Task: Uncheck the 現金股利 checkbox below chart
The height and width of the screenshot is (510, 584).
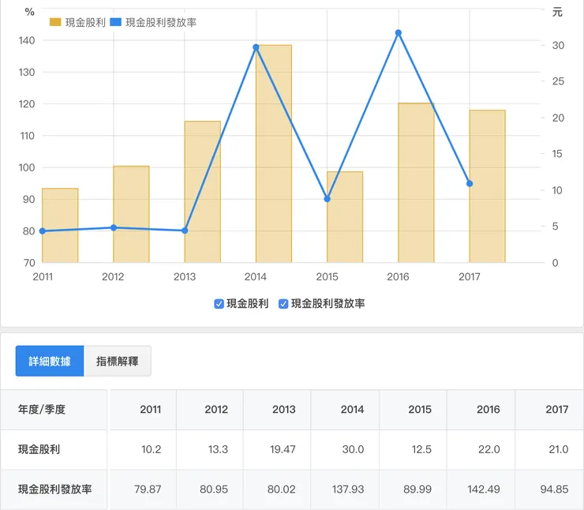Action: click(219, 304)
